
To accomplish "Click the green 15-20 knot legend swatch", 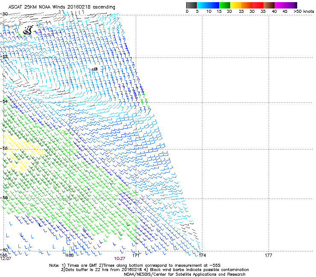I will 225,5.
